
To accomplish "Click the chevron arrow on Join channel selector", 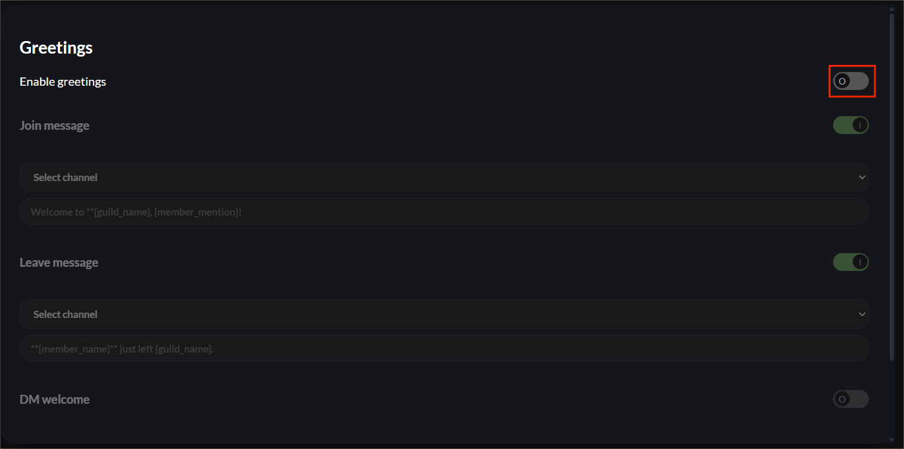I will click(x=862, y=177).
